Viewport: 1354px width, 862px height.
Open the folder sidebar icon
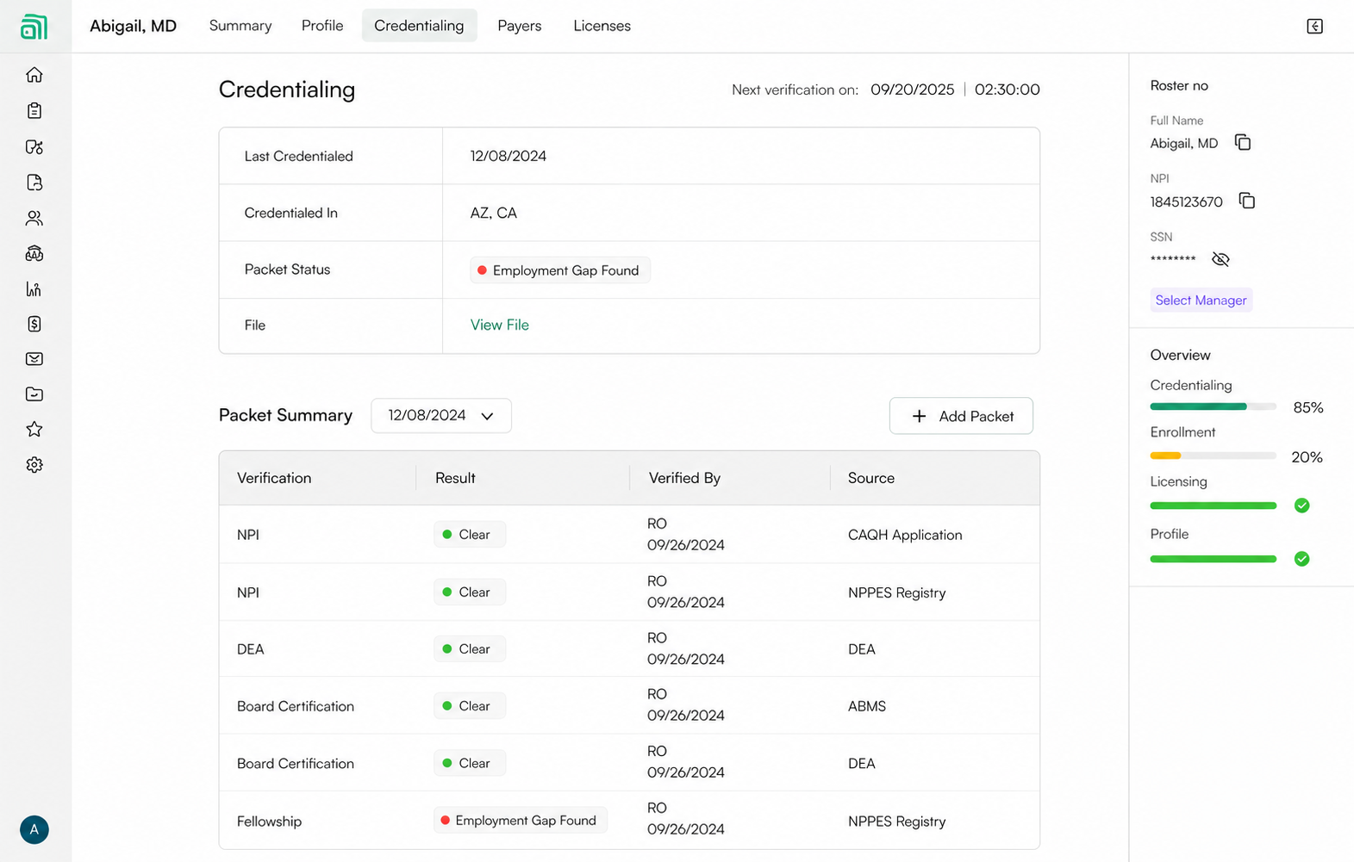coord(34,394)
